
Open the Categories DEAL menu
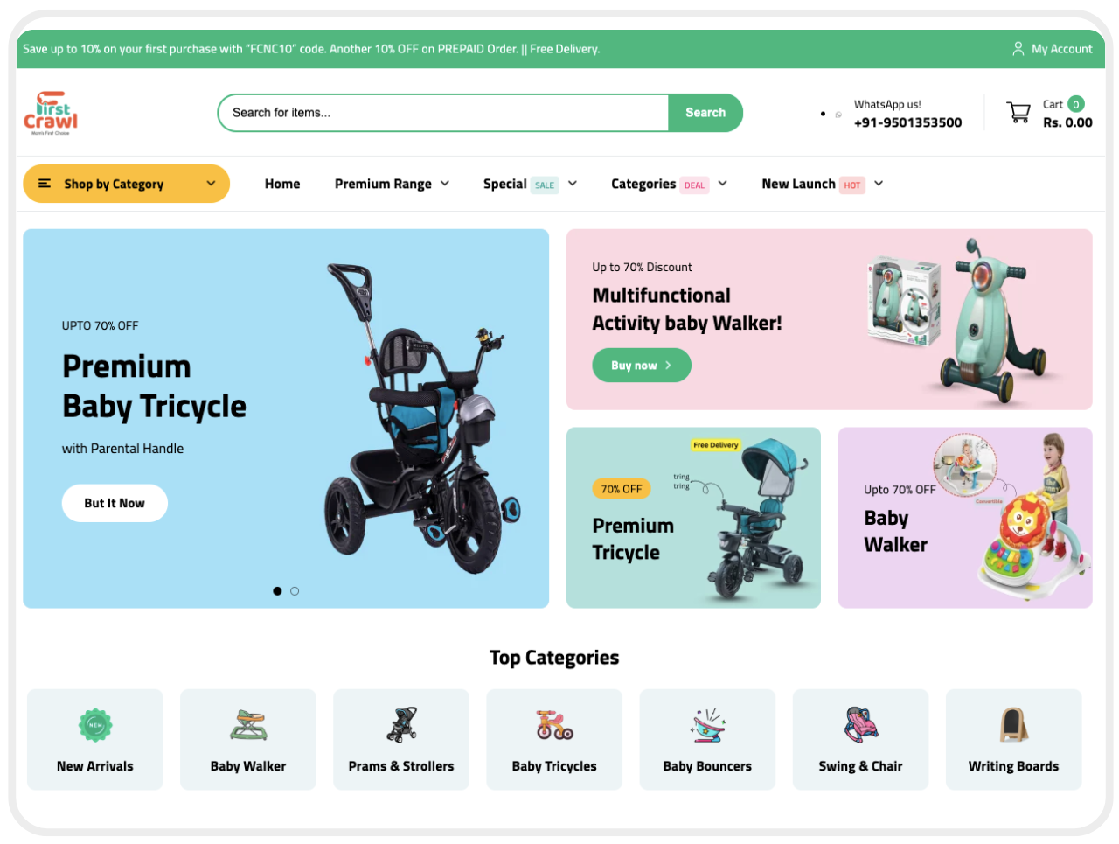point(669,184)
